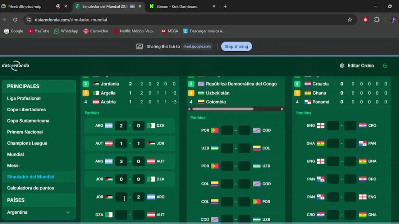Click Ghana flag in CRO vs GHA match
Image resolution: width=399 pixels, height=224 pixels.
[x=362, y=215]
